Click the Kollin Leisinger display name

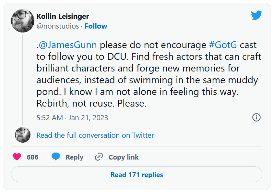[63, 16]
